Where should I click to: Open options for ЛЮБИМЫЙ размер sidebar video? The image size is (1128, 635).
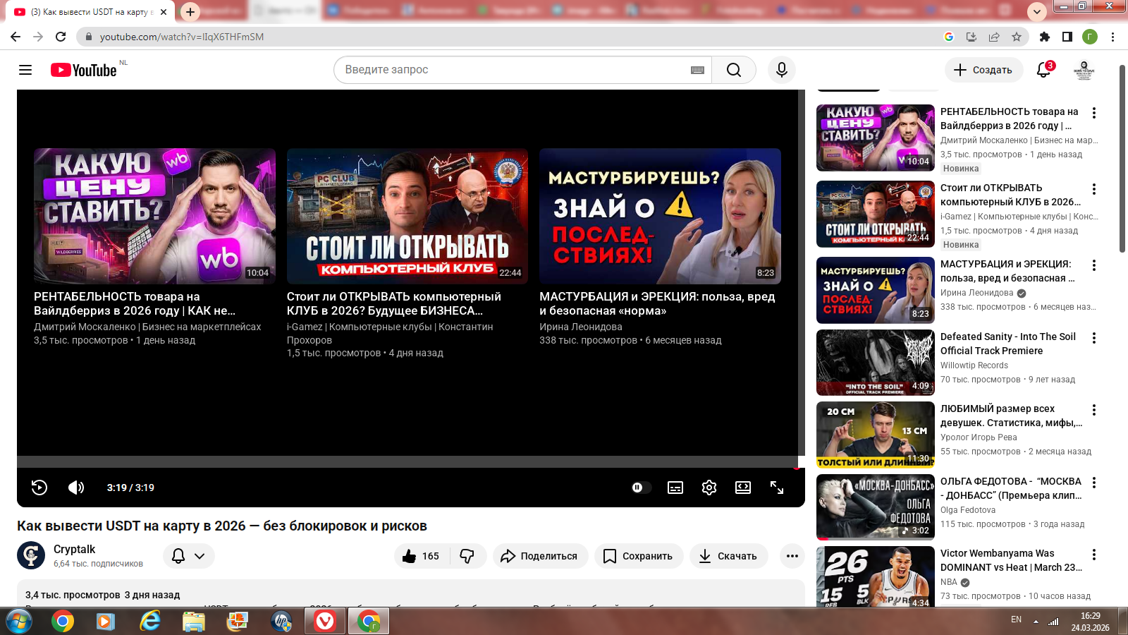tap(1094, 410)
